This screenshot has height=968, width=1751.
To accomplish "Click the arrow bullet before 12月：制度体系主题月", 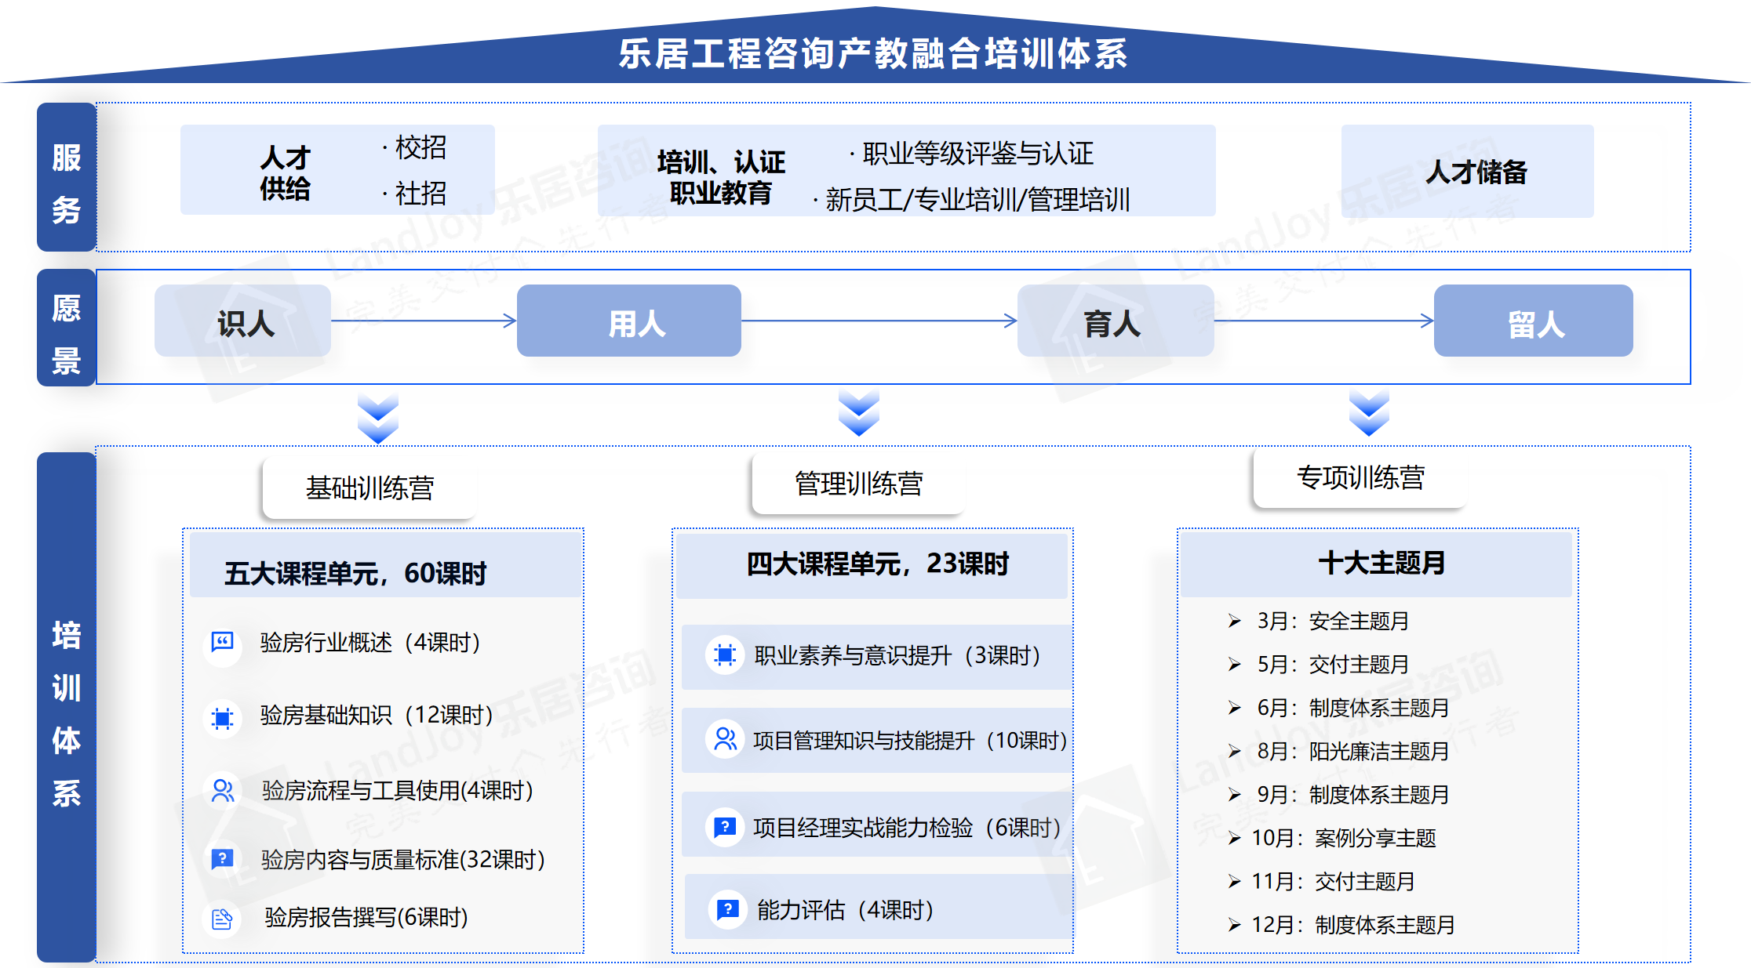I will pos(1234,926).
